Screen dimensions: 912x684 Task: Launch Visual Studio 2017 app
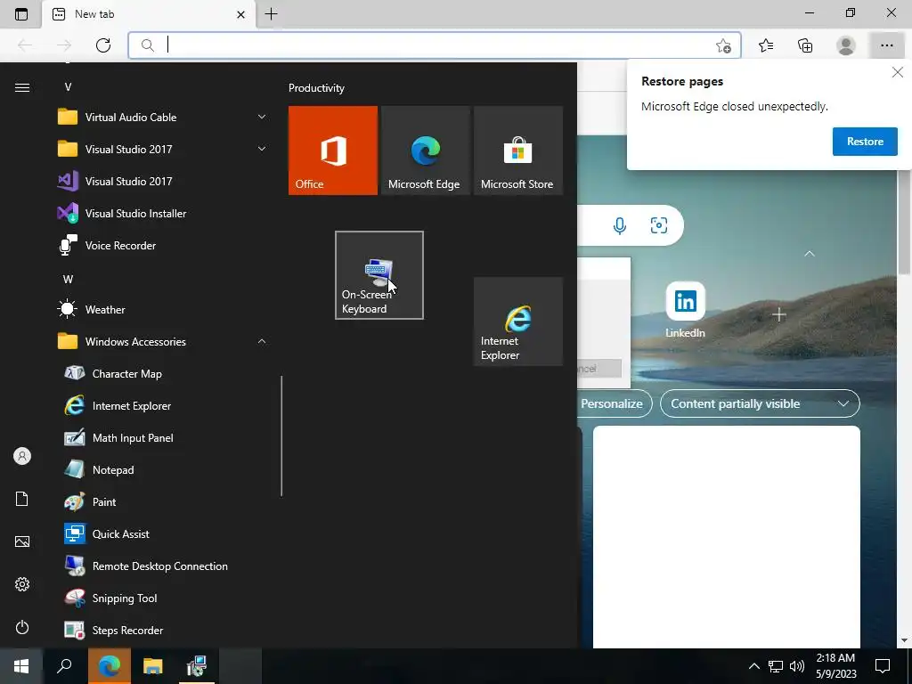point(163,182)
